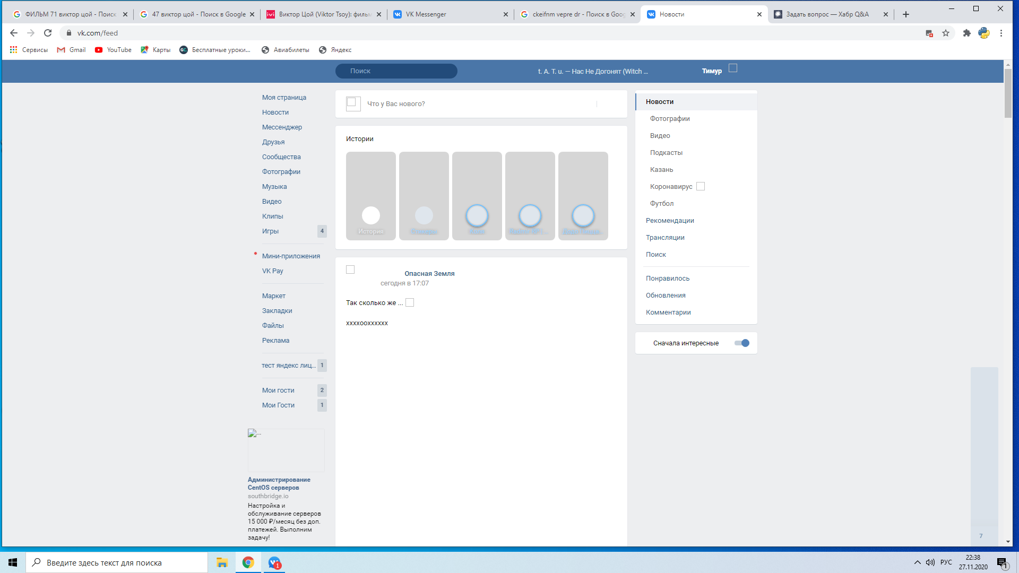Open Мини-приложения in left menu
The image size is (1019, 573).
coord(291,256)
